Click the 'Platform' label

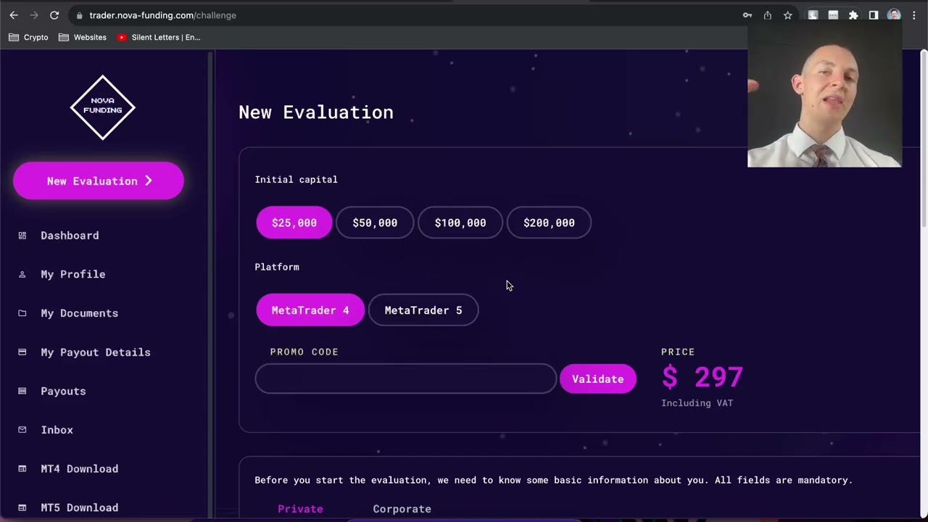277,267
